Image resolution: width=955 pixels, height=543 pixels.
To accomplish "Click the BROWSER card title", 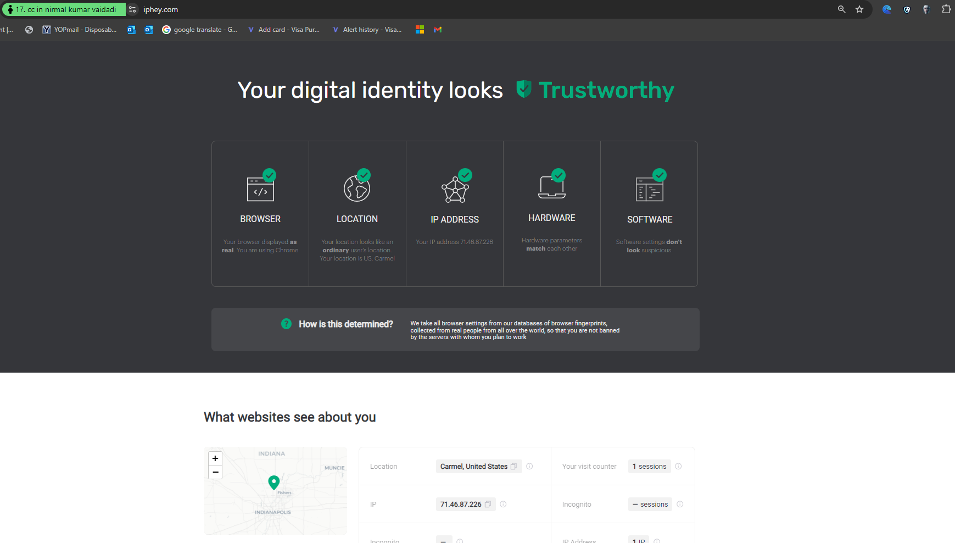I will pos(260,219).
